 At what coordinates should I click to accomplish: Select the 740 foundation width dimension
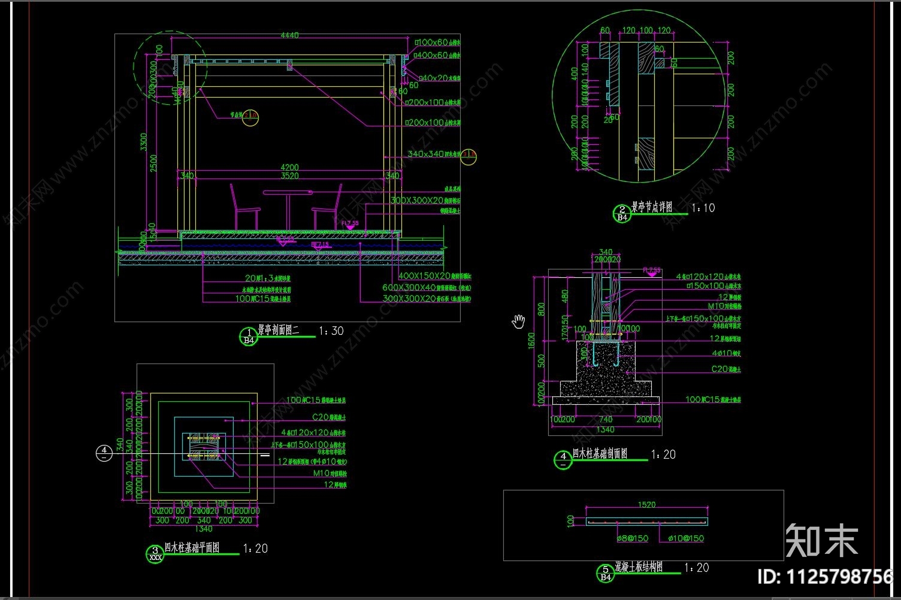605,420
